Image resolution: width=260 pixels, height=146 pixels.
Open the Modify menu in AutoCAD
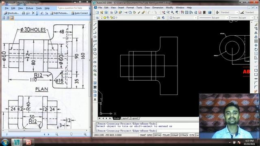coord(169,8)
